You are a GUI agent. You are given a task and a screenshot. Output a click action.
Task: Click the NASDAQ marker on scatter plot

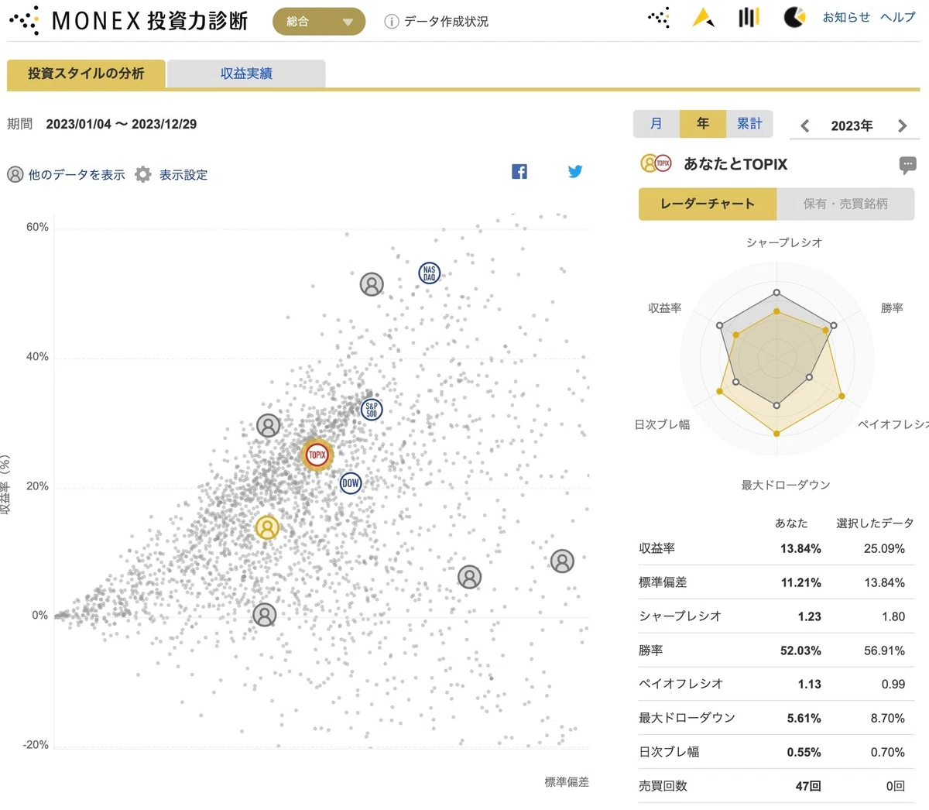(429, 273)
